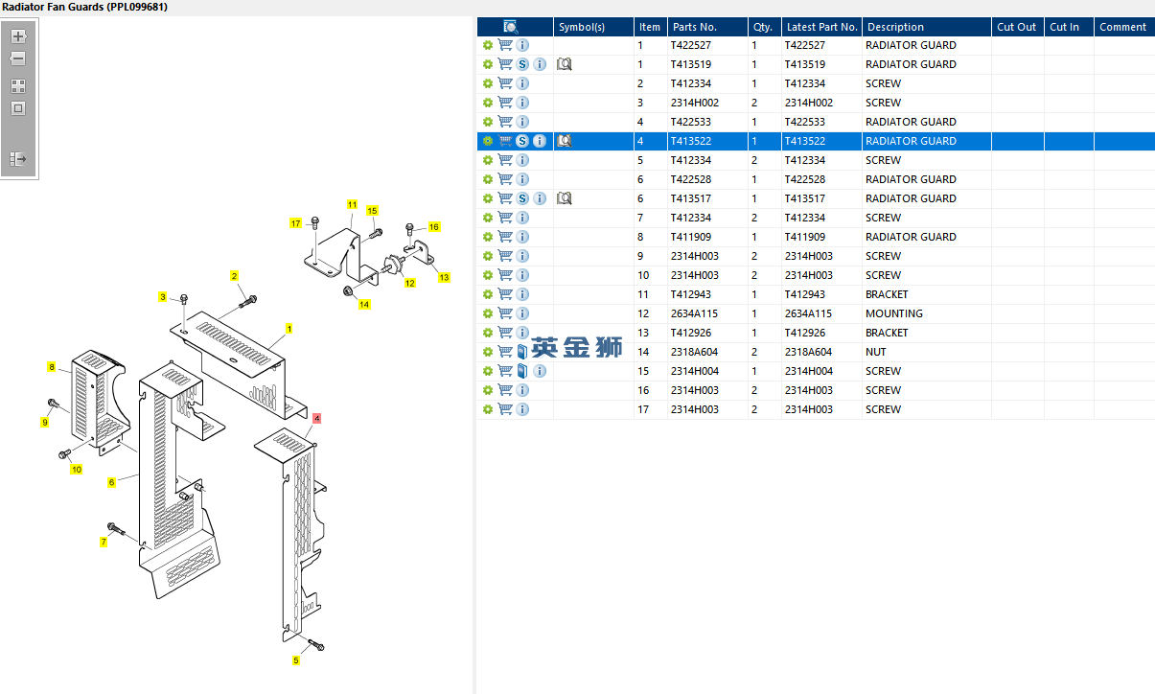Click latest part number 2634A115

pos(809,313)
